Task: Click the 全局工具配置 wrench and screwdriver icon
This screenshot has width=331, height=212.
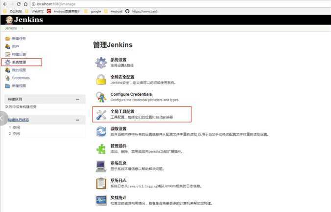Action: [x=101, y=114]
